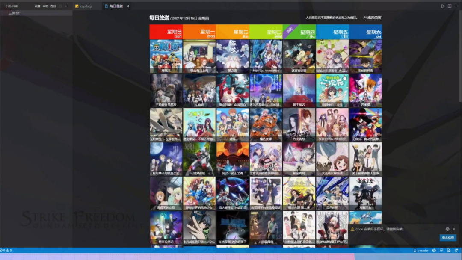Open the SELECTION PROJECT thumbnail
This screenshot has width=462, height=260.
coord(332,124)
